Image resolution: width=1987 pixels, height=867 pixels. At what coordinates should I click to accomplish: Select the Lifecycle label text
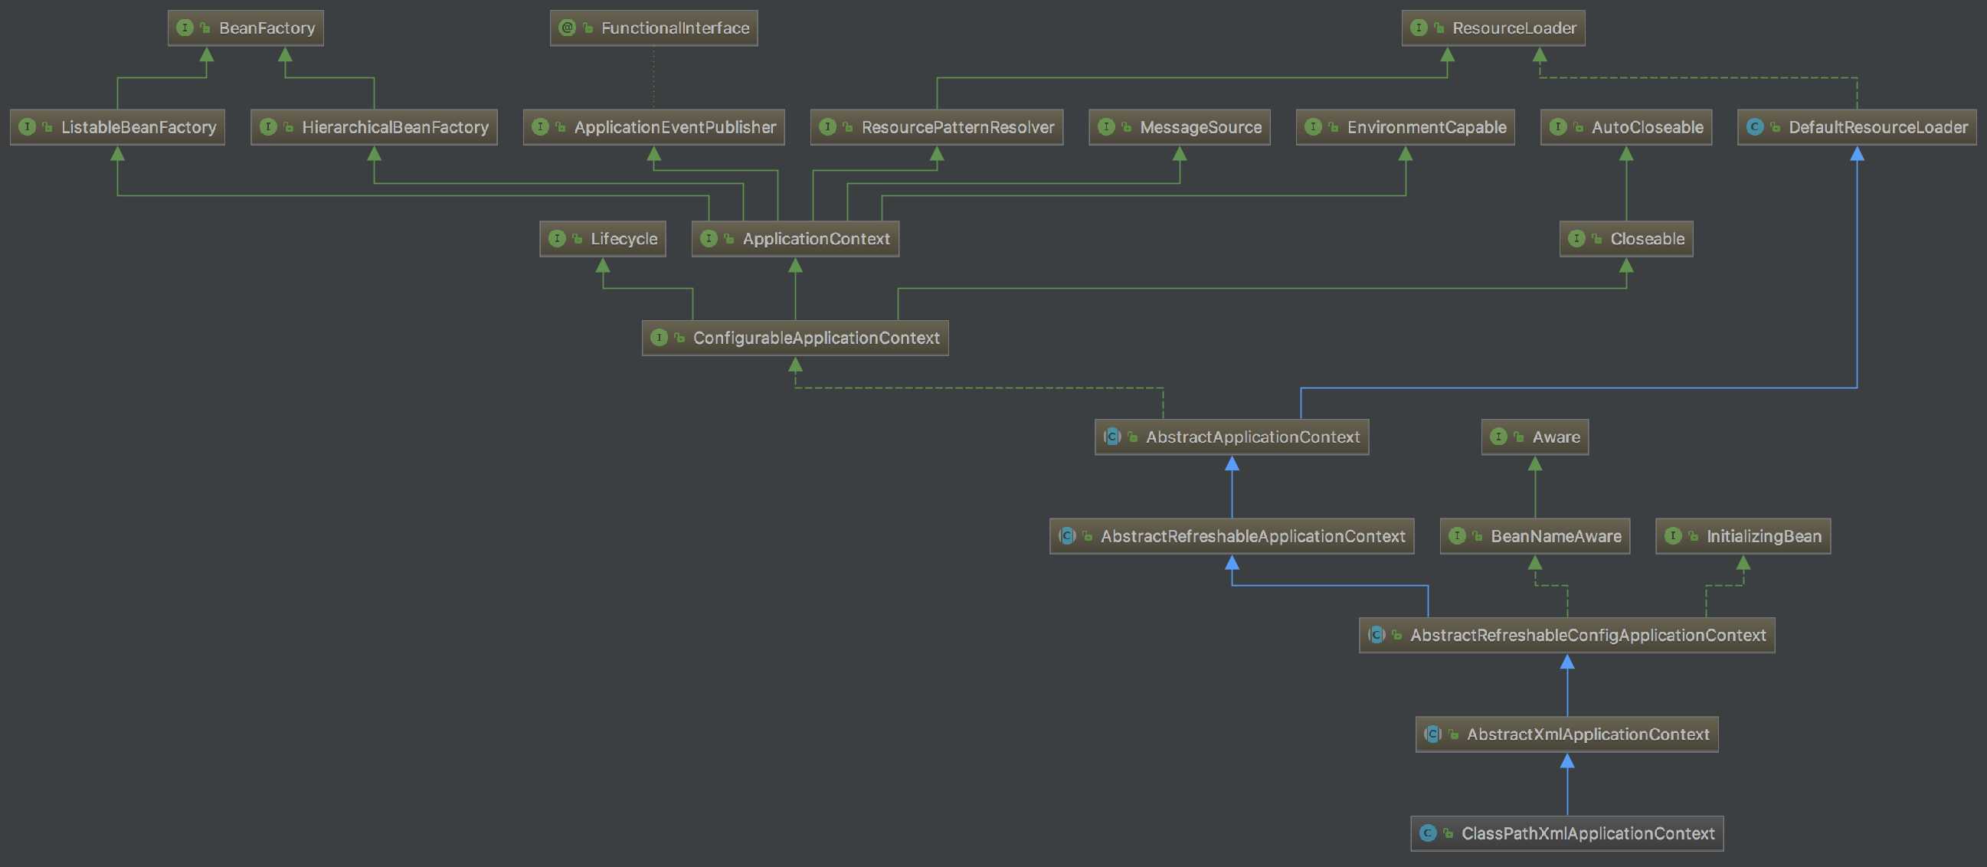pyautogui.click(x=624, y=239)
